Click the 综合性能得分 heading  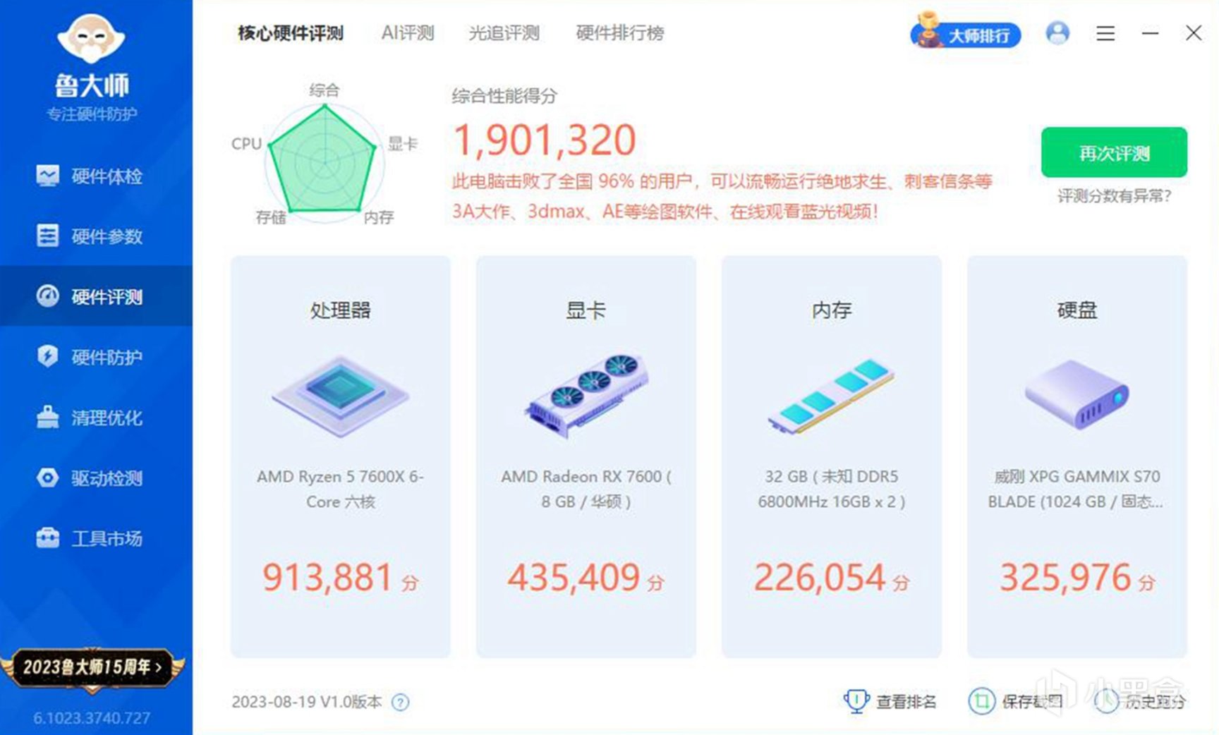click(504, 96)
